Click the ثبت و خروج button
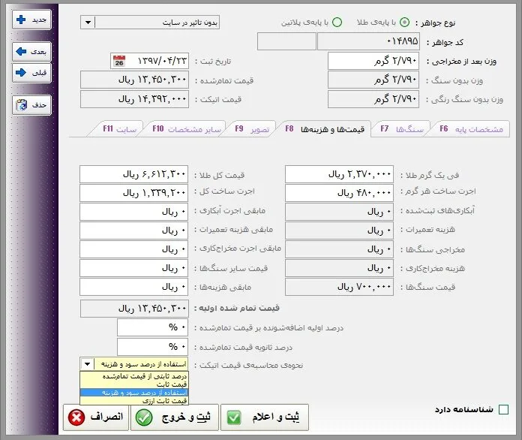522x440 pixels. click(175, 417)
